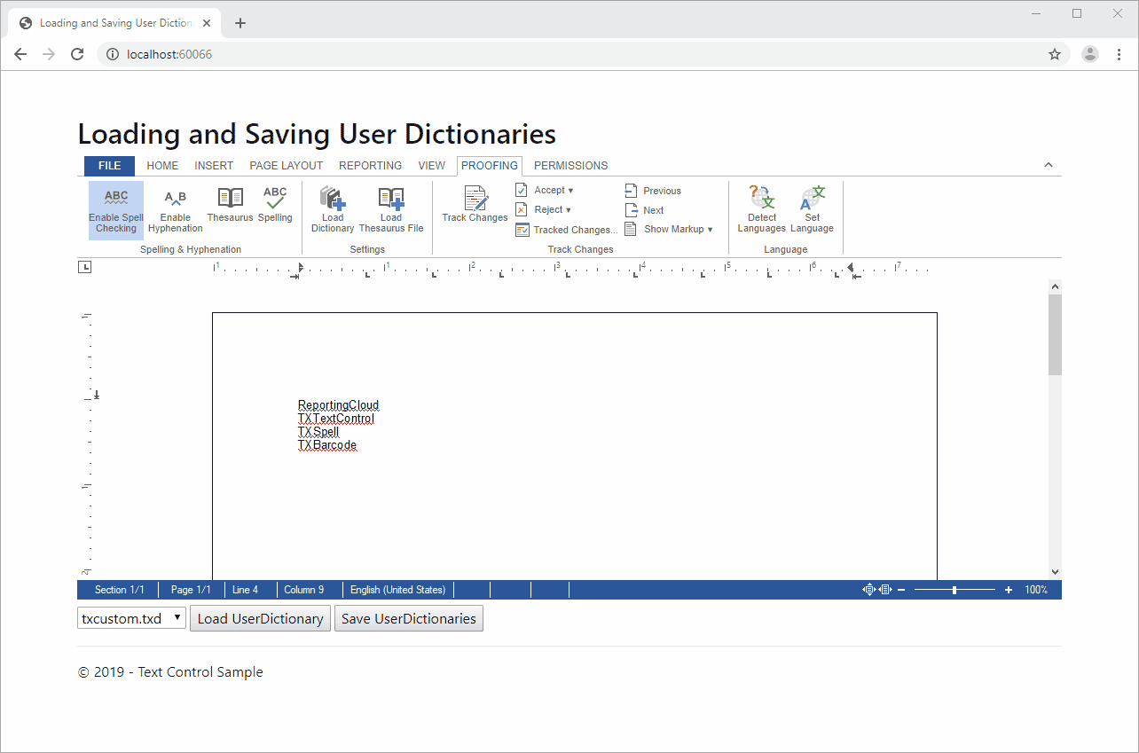This screenshot has height=753, width=1139.
Task: Open the Thesaurus tool
Action: (x=230, y=205)
